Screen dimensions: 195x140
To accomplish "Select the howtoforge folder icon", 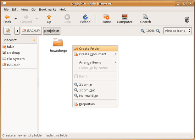I will [58, 42].
